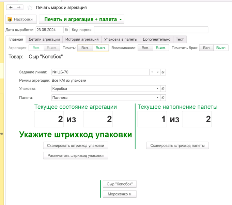This screenshot has width=232, height=205.
Task: Open Палета record details icon
Action: pyautogui.click(x=163, y=98)
